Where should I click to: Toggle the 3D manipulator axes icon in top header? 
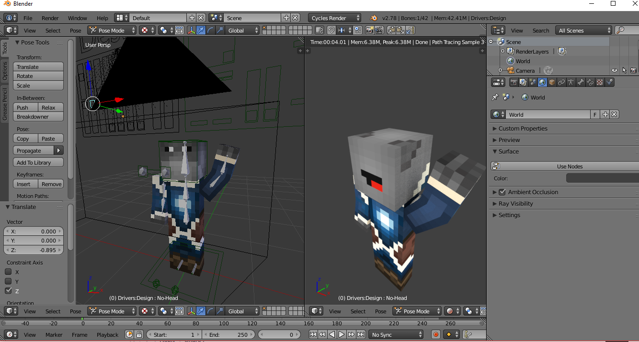pos(192,30)
